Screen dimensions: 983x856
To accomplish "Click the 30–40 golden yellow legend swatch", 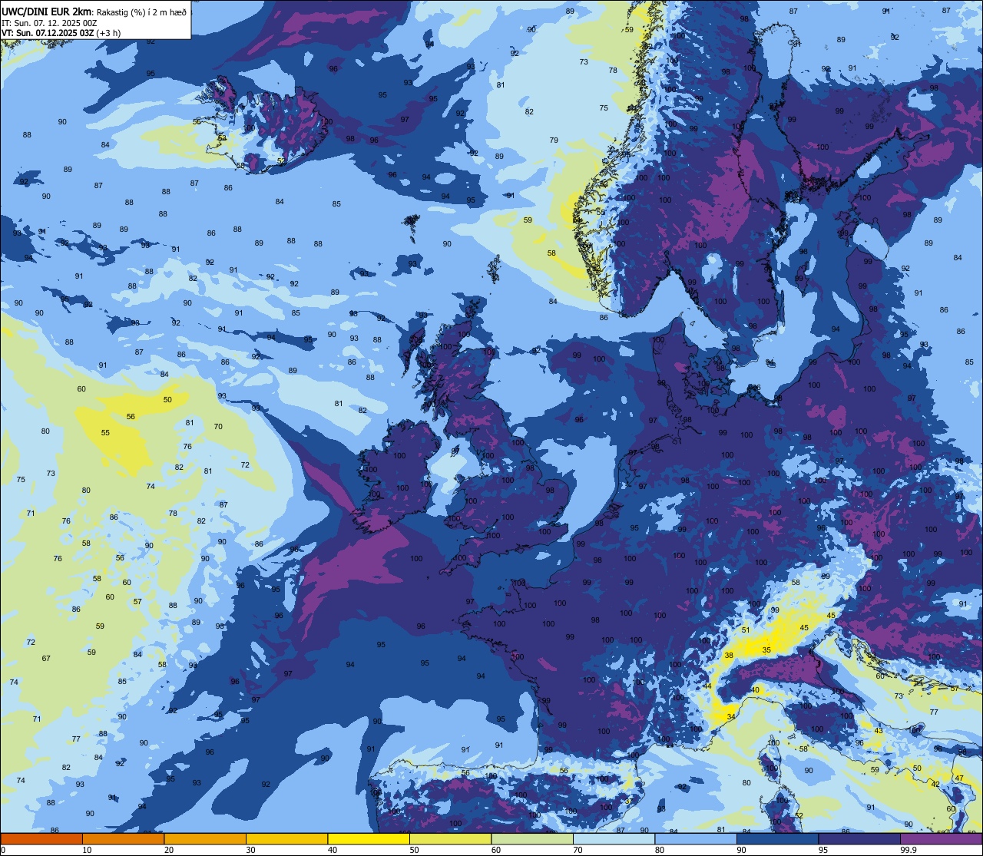I will 286,838.
